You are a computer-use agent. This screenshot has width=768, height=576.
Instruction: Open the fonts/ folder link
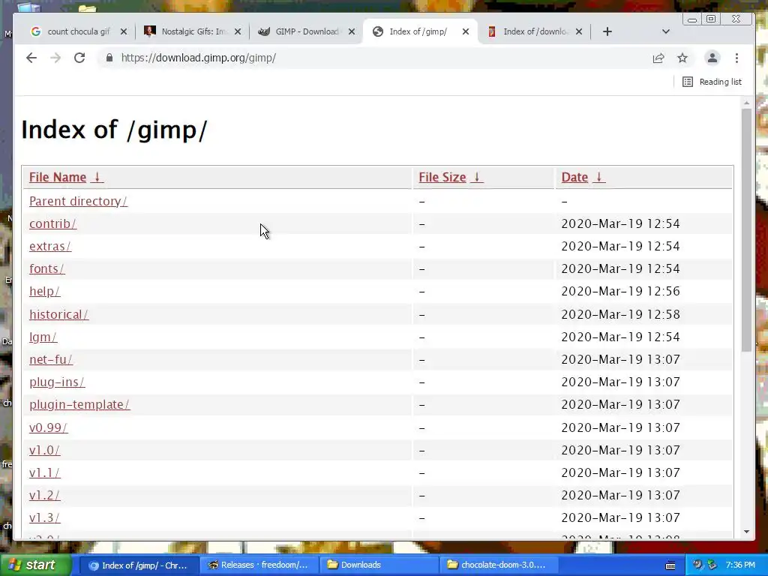point(47,269)
